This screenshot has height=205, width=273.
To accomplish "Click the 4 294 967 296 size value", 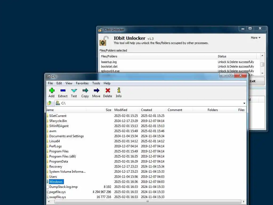I will (x=102, y=192).
